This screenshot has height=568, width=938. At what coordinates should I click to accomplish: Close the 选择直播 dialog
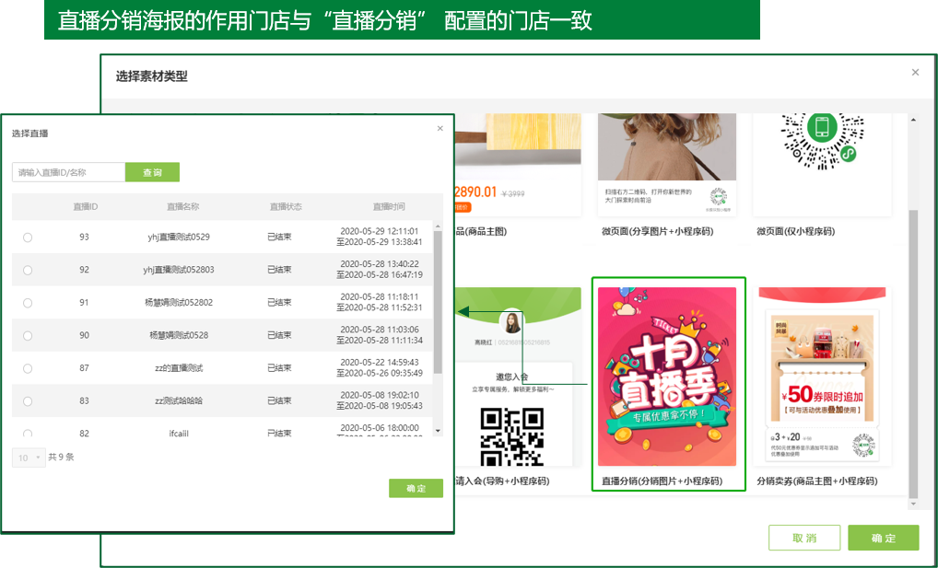pos(440,129)
